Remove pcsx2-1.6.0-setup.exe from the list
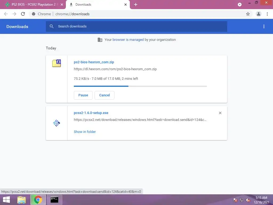 [220, 113]
